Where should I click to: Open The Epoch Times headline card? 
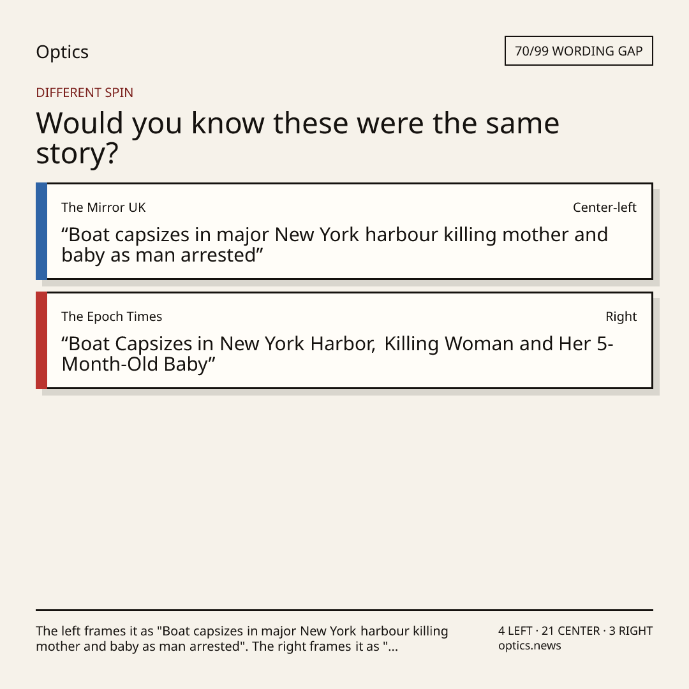[x=344, y=340]
